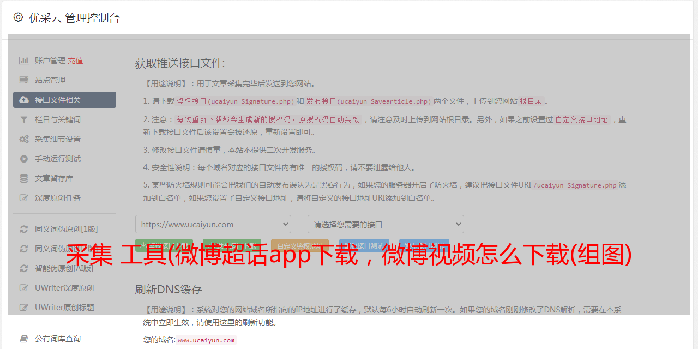The height and width of the screenshot is (349, 698).
Task: Click the book icon for 公有词库查询
Action: click(x=24, y=339)
